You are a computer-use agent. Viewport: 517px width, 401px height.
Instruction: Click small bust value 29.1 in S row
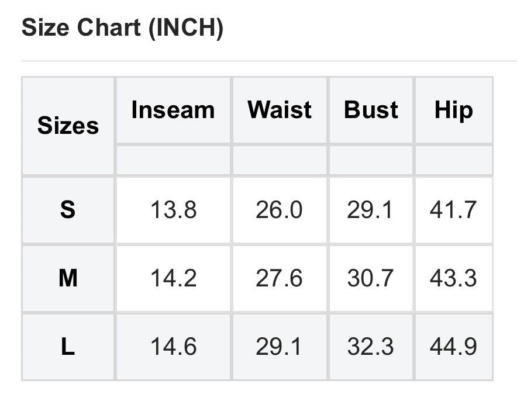point(370,210)
